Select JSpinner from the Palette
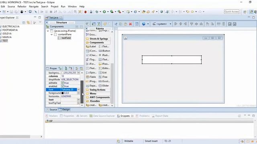 pyautogui.click(x=91, y=72)
